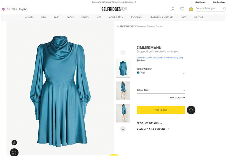226x156 pixels.
Task: Add the dress to wish list via the black heart button
Action: [191, 110]
